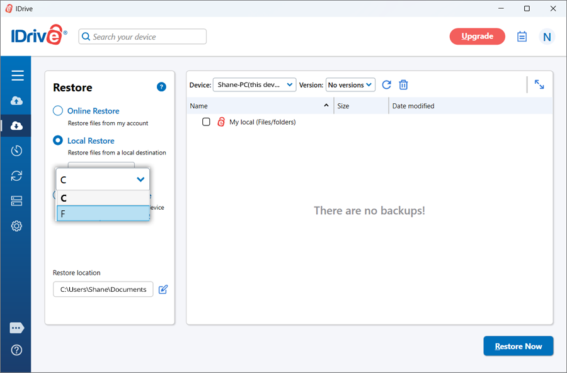Expand the Version dropdown
Image resolution: width=567 pixels, height=373 pixels.
(350, 85)
